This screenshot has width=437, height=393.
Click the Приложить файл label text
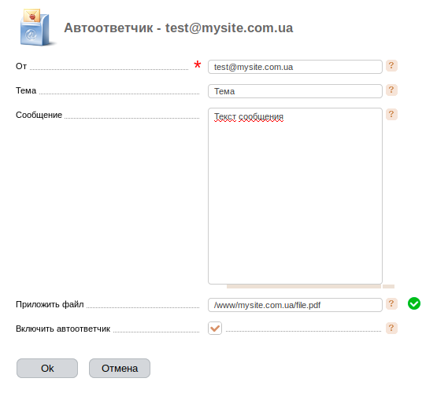[x=50, y=304]
